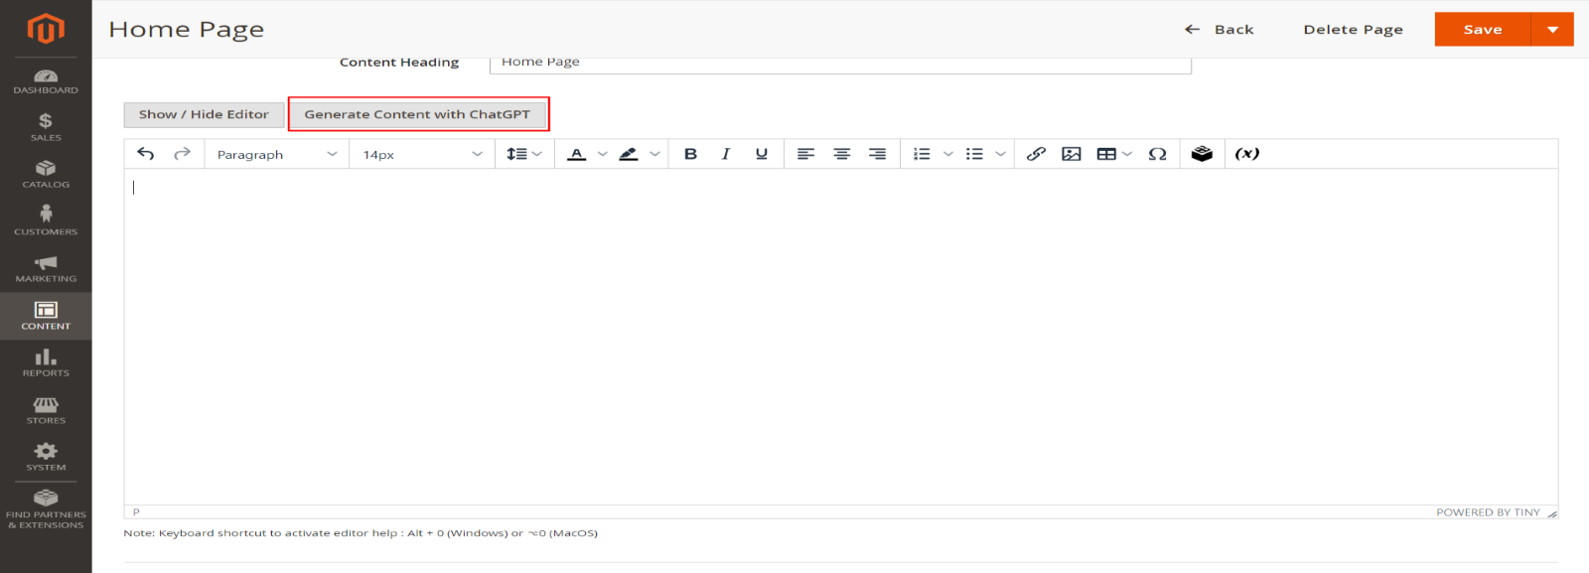The height and width of the screenshot is (573, 1589).
Task: Click the Show / Hide Editor button
Action: 204,114
